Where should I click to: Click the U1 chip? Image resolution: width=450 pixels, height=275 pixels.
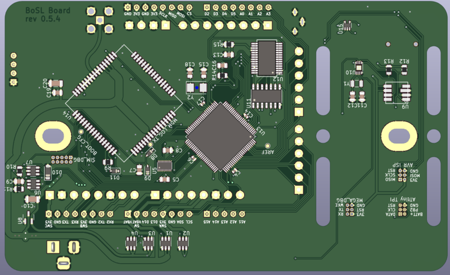(x=165, y=244)
